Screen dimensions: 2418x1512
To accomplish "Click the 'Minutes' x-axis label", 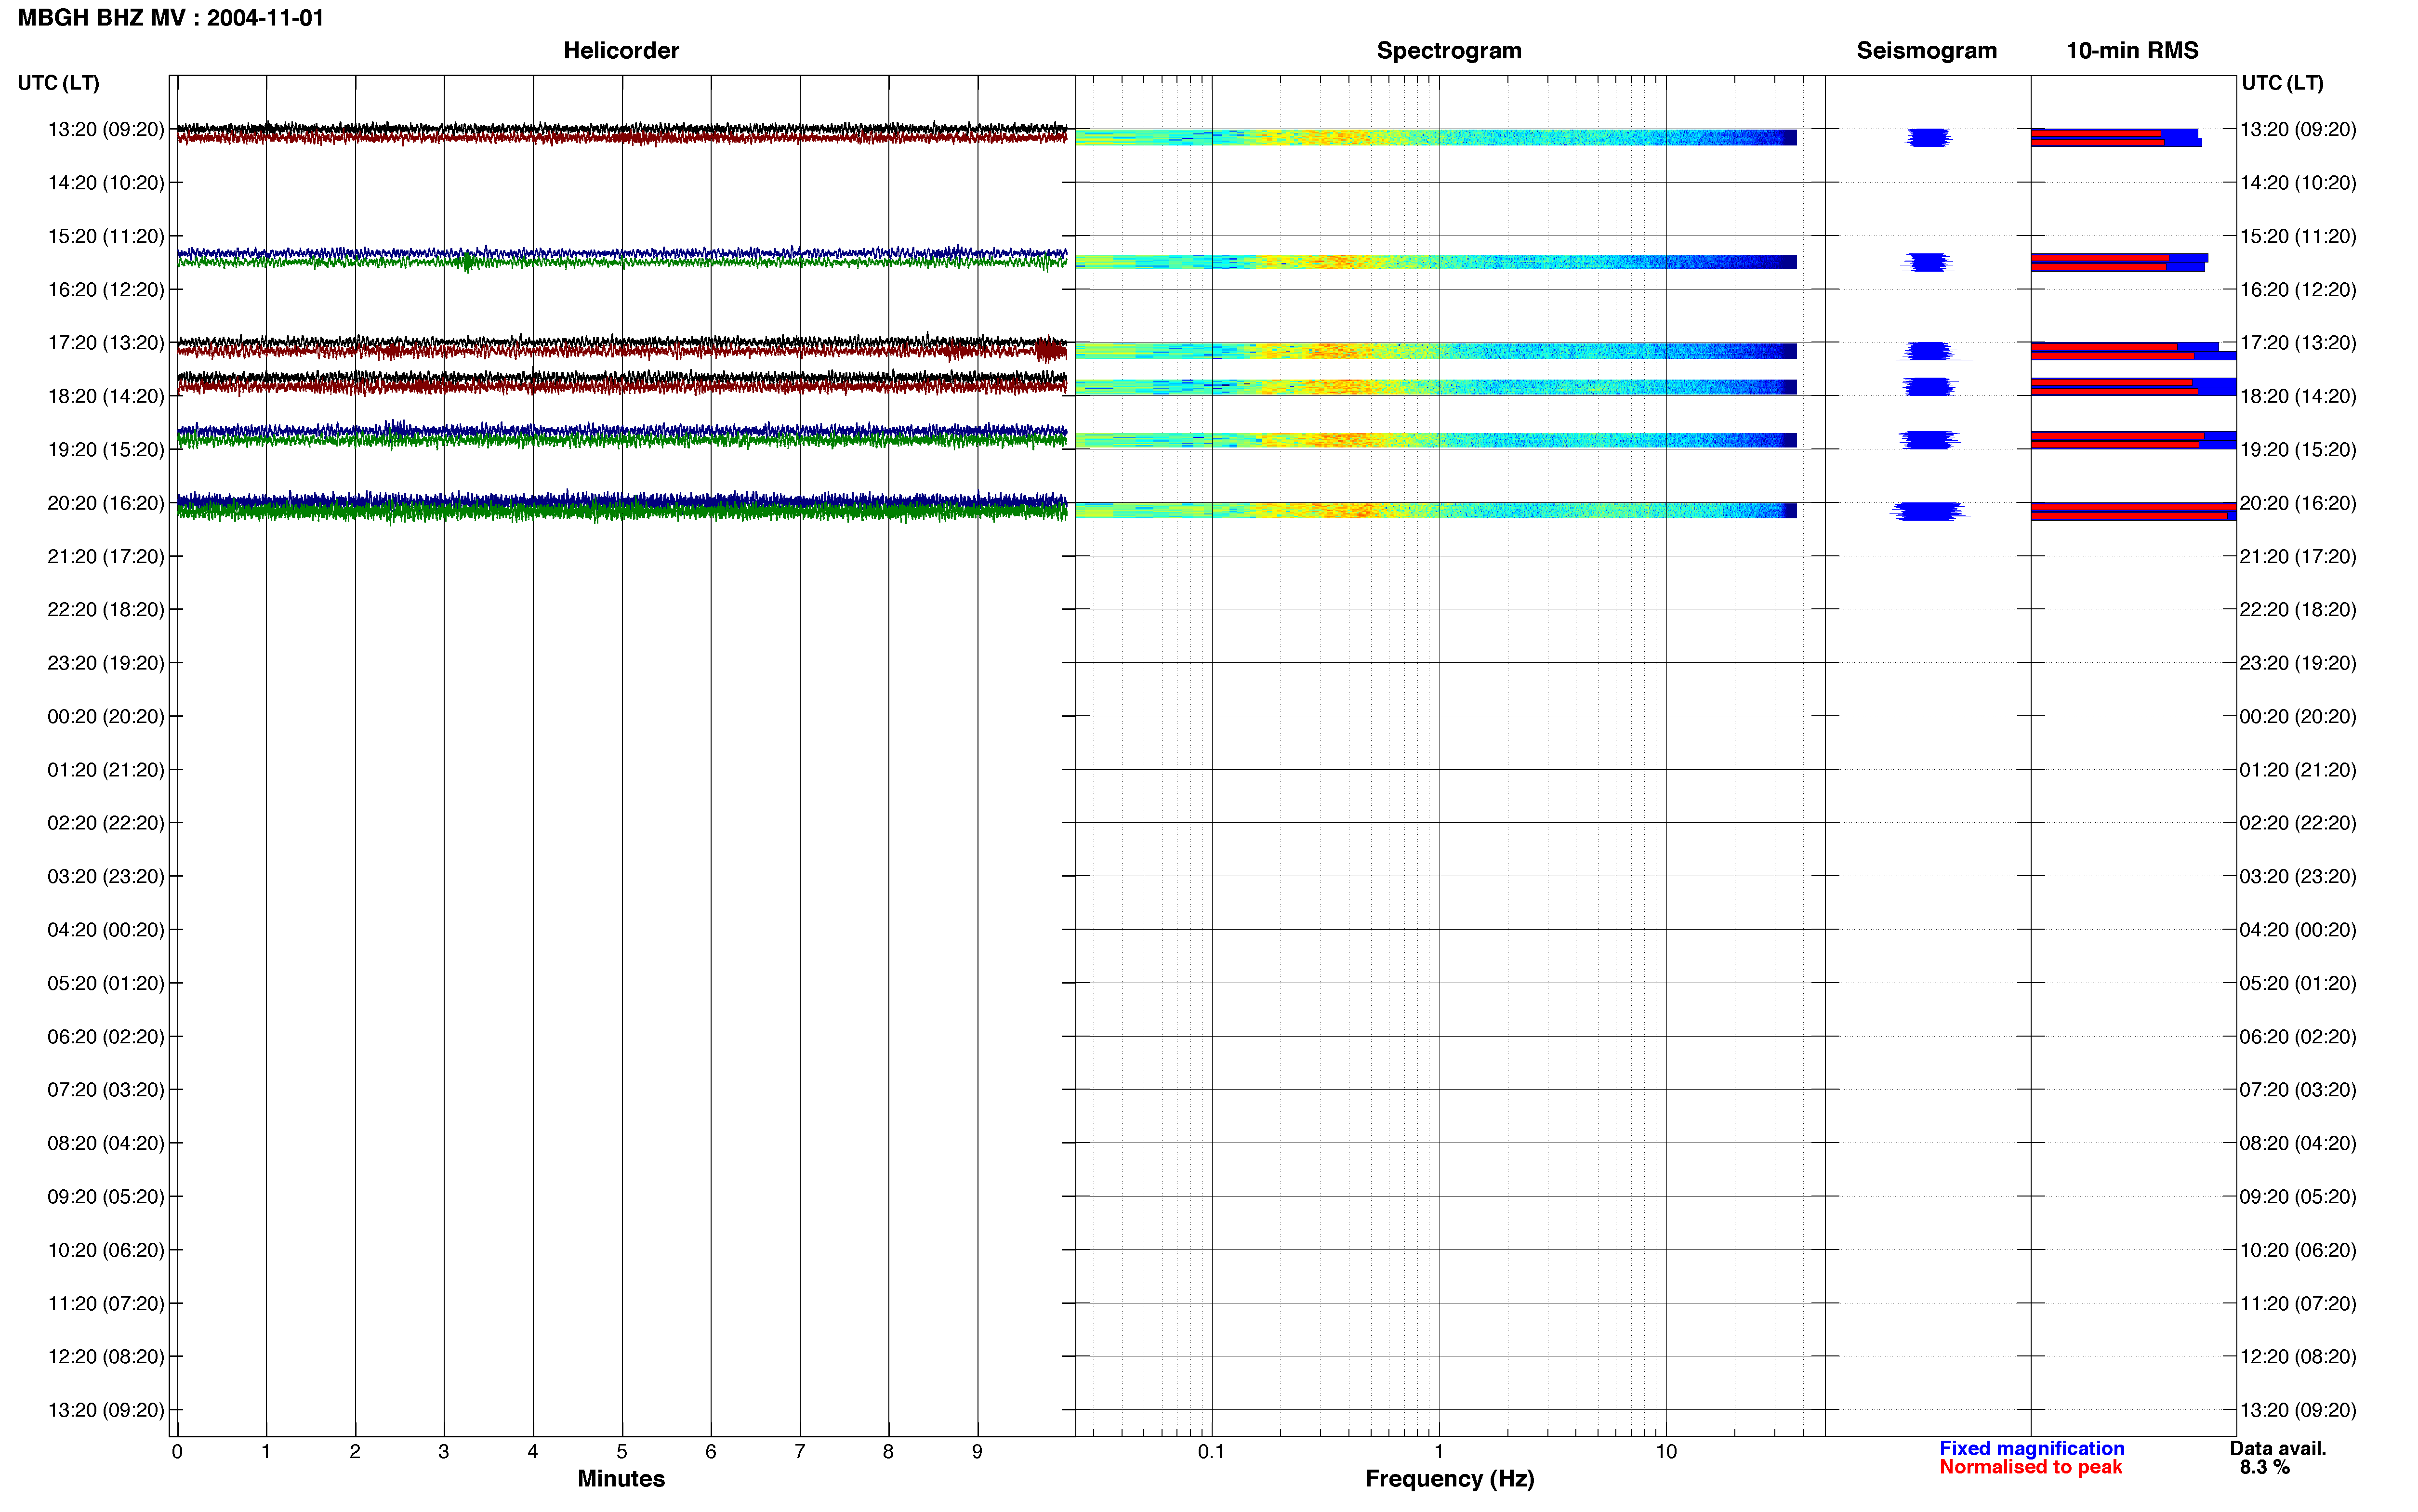I will tap(621, 1479).
